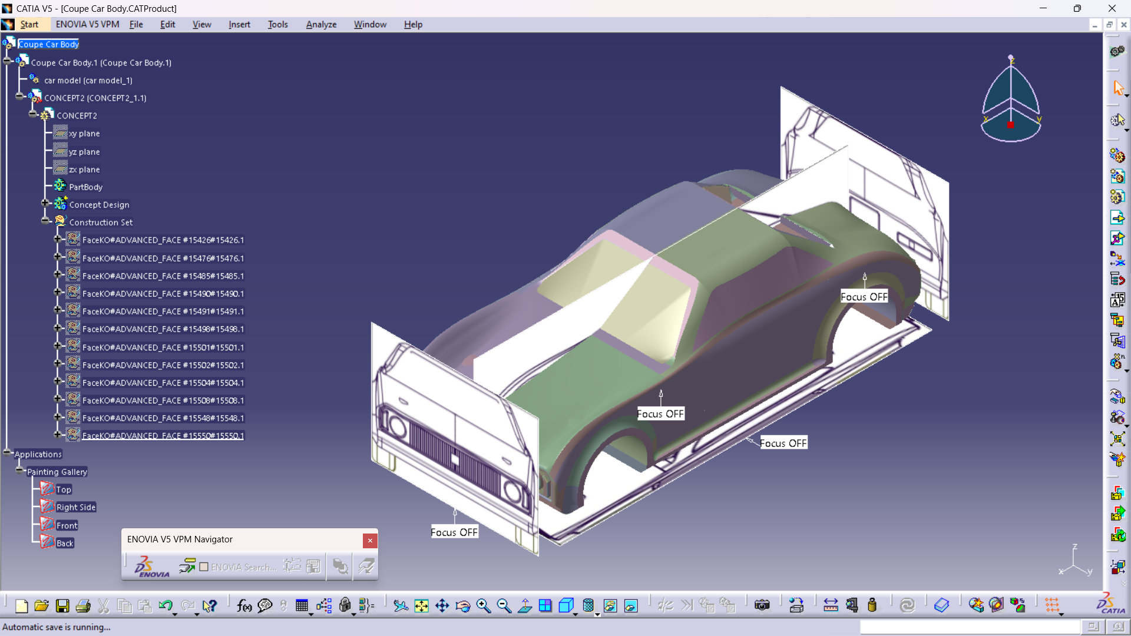1131x636 pixels.
Task: Click the Open file folder icon
Action: click(x=41, y=605)
